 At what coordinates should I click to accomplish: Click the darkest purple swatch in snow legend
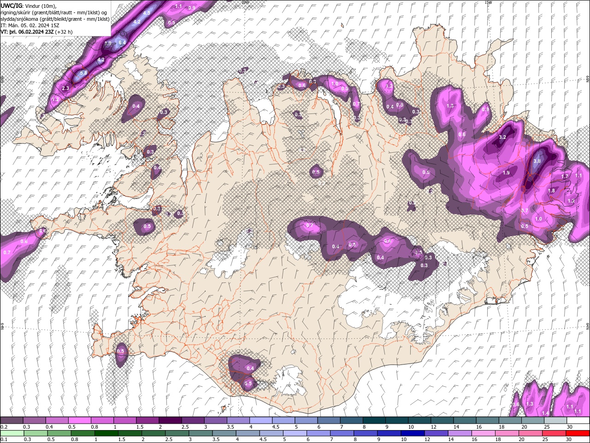pyautogui.click(x=170, y=420)
